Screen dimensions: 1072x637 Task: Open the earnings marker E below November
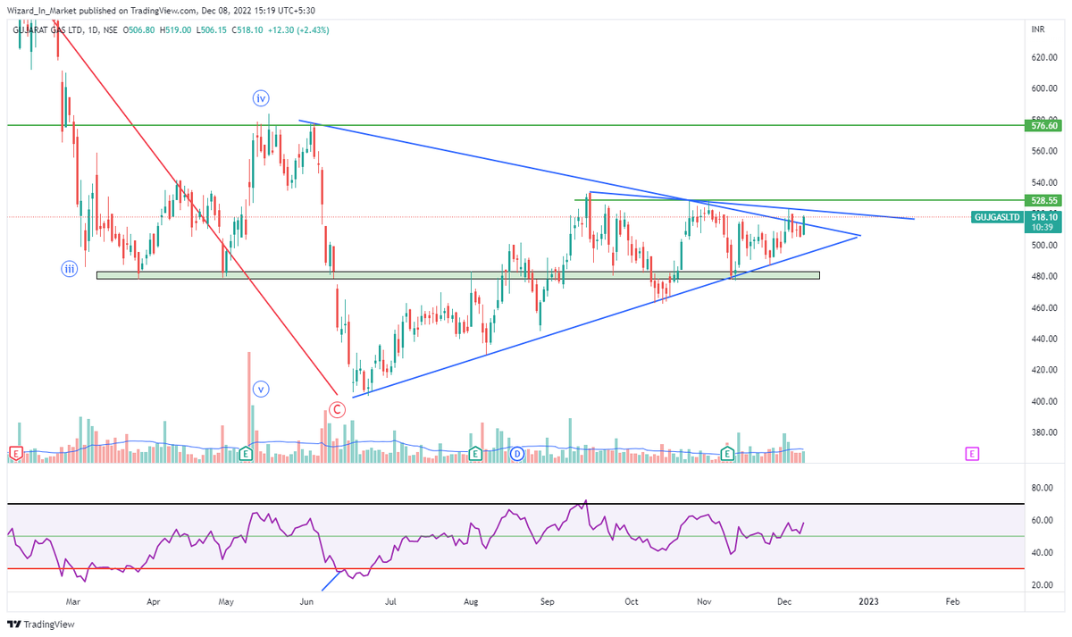(727, 454)
